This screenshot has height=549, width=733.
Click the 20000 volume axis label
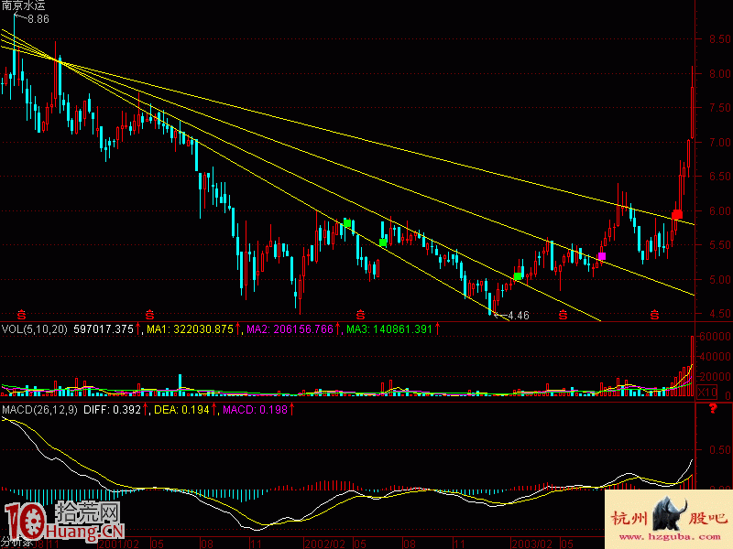pos(714,376)
